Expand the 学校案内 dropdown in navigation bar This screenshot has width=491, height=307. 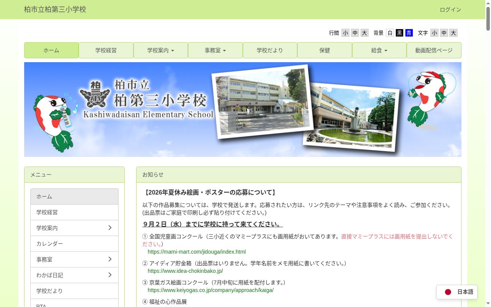coord(161,50)
